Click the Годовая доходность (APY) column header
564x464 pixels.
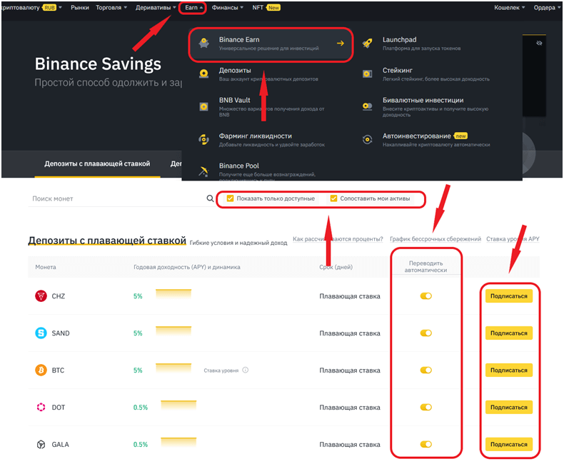click(186, 267)
